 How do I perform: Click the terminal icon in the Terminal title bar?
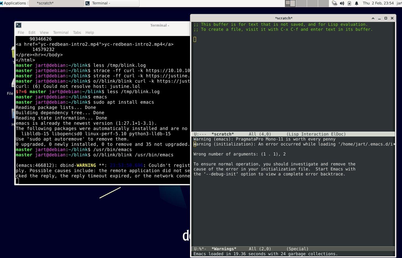19,25
